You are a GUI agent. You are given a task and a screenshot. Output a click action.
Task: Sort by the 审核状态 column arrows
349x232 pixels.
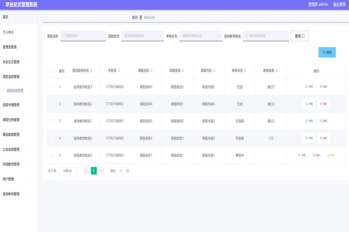(245, 71)
